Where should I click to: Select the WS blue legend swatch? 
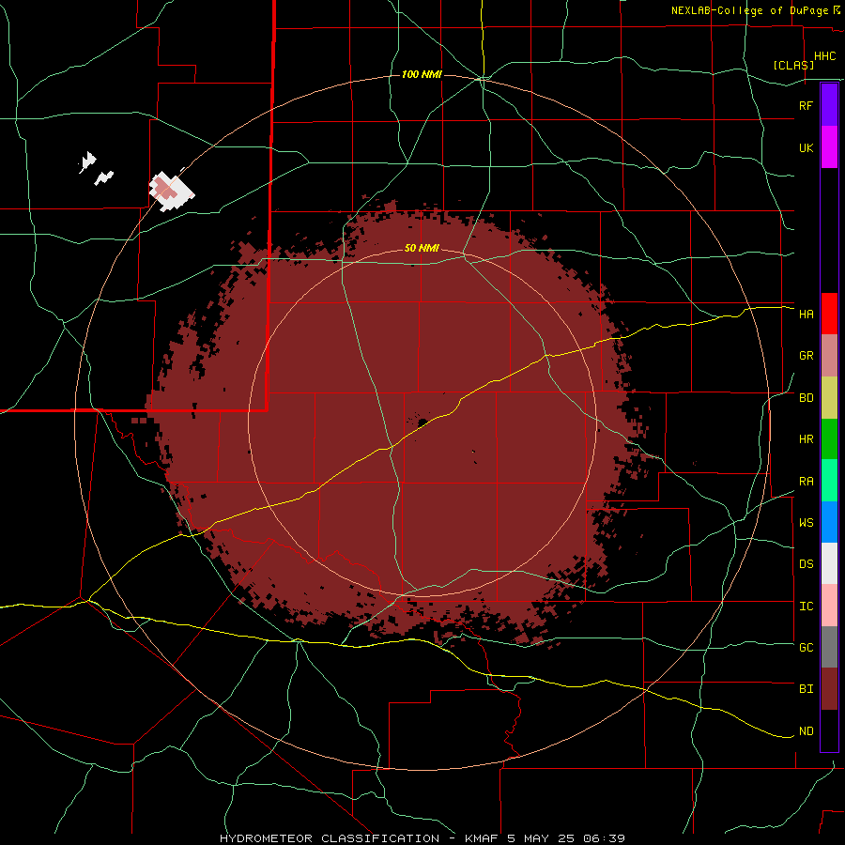click(829, 522)
